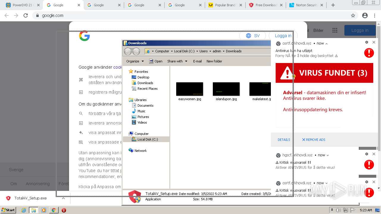Open the Action Center flag icon

(353, 210)
